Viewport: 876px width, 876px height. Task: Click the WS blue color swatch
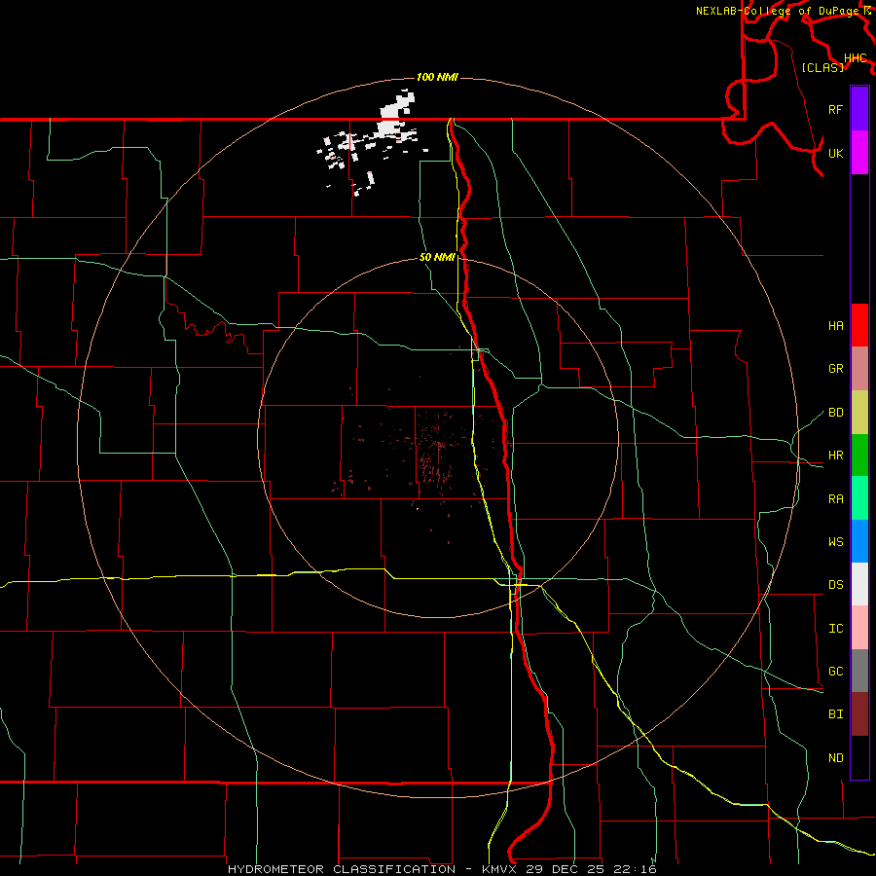coord(859,541)
